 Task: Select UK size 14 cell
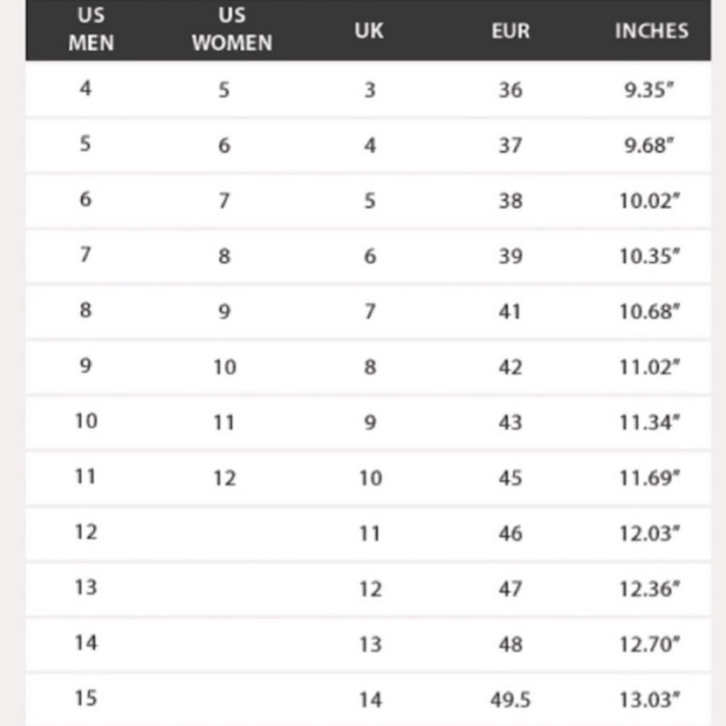(x=370, y=700)
